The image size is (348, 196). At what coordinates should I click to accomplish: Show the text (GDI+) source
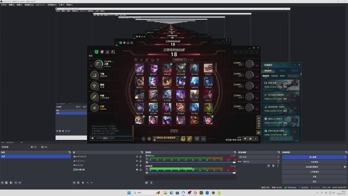pos(137,161)
